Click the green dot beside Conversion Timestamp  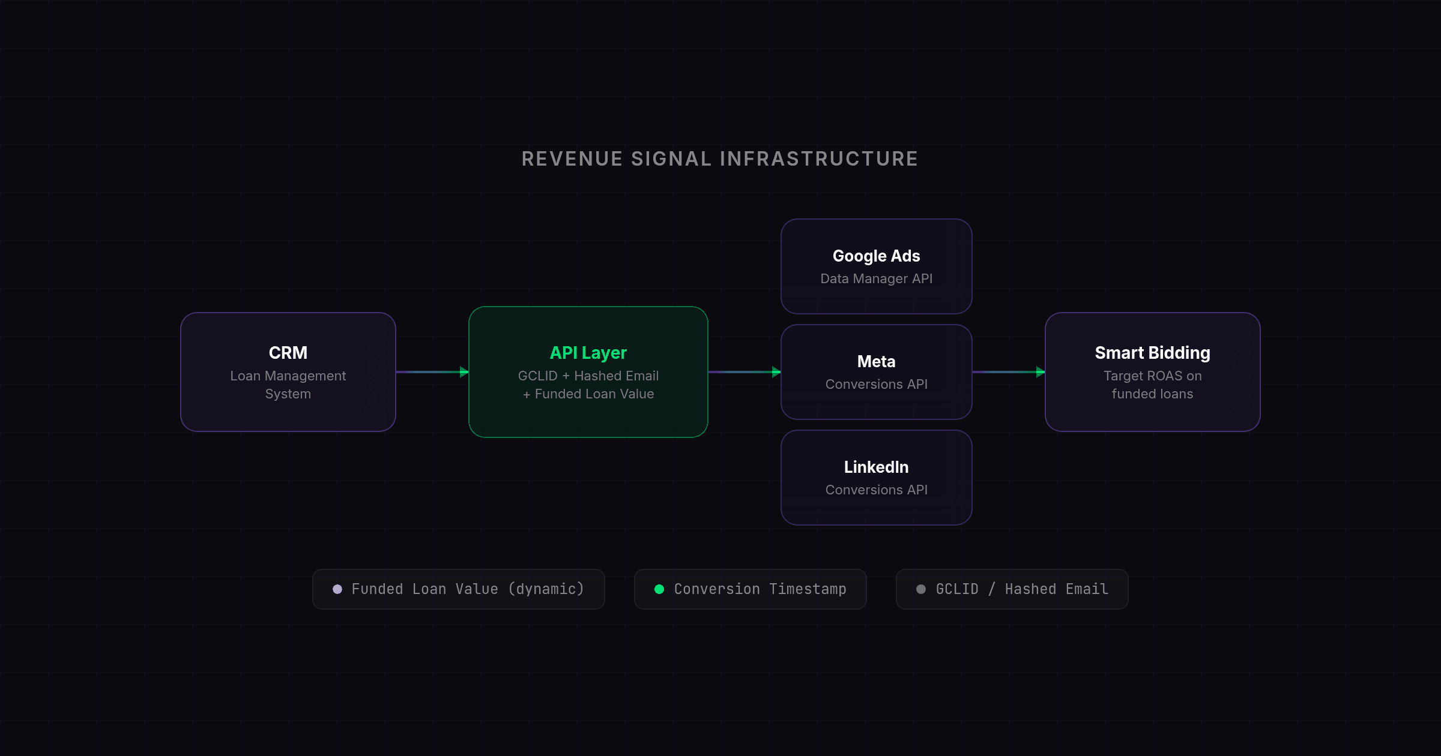(659, 589)
